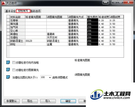This screenshot has height=107, width=135.
Task: Click fill color swatch for 砖墙柱 row
Action: (x=93, y=34)
